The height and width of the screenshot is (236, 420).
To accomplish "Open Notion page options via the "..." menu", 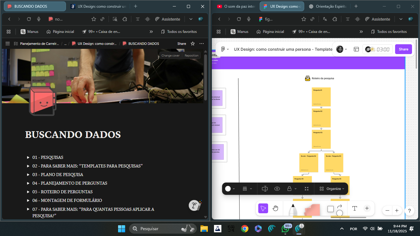I will coord(202,43).
